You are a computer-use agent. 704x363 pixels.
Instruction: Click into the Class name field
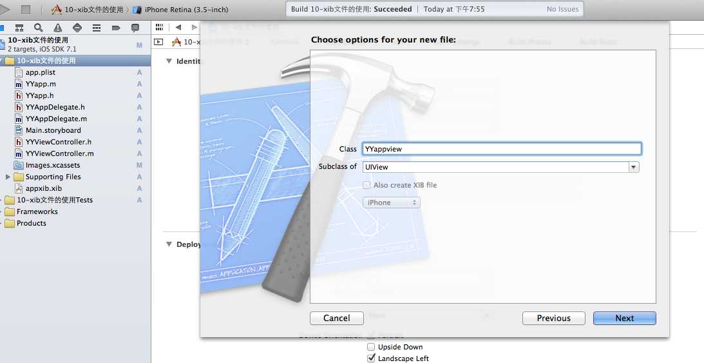502,149
